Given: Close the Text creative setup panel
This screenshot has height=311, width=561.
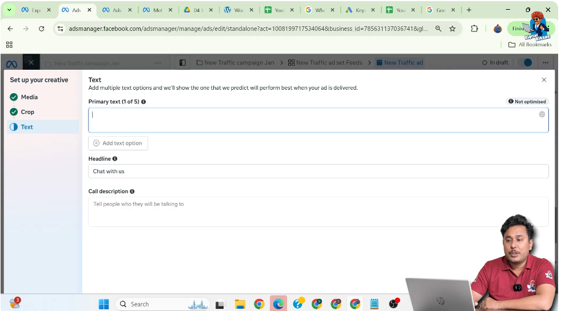Looking at the screenshot, I should tap(544, 80).
